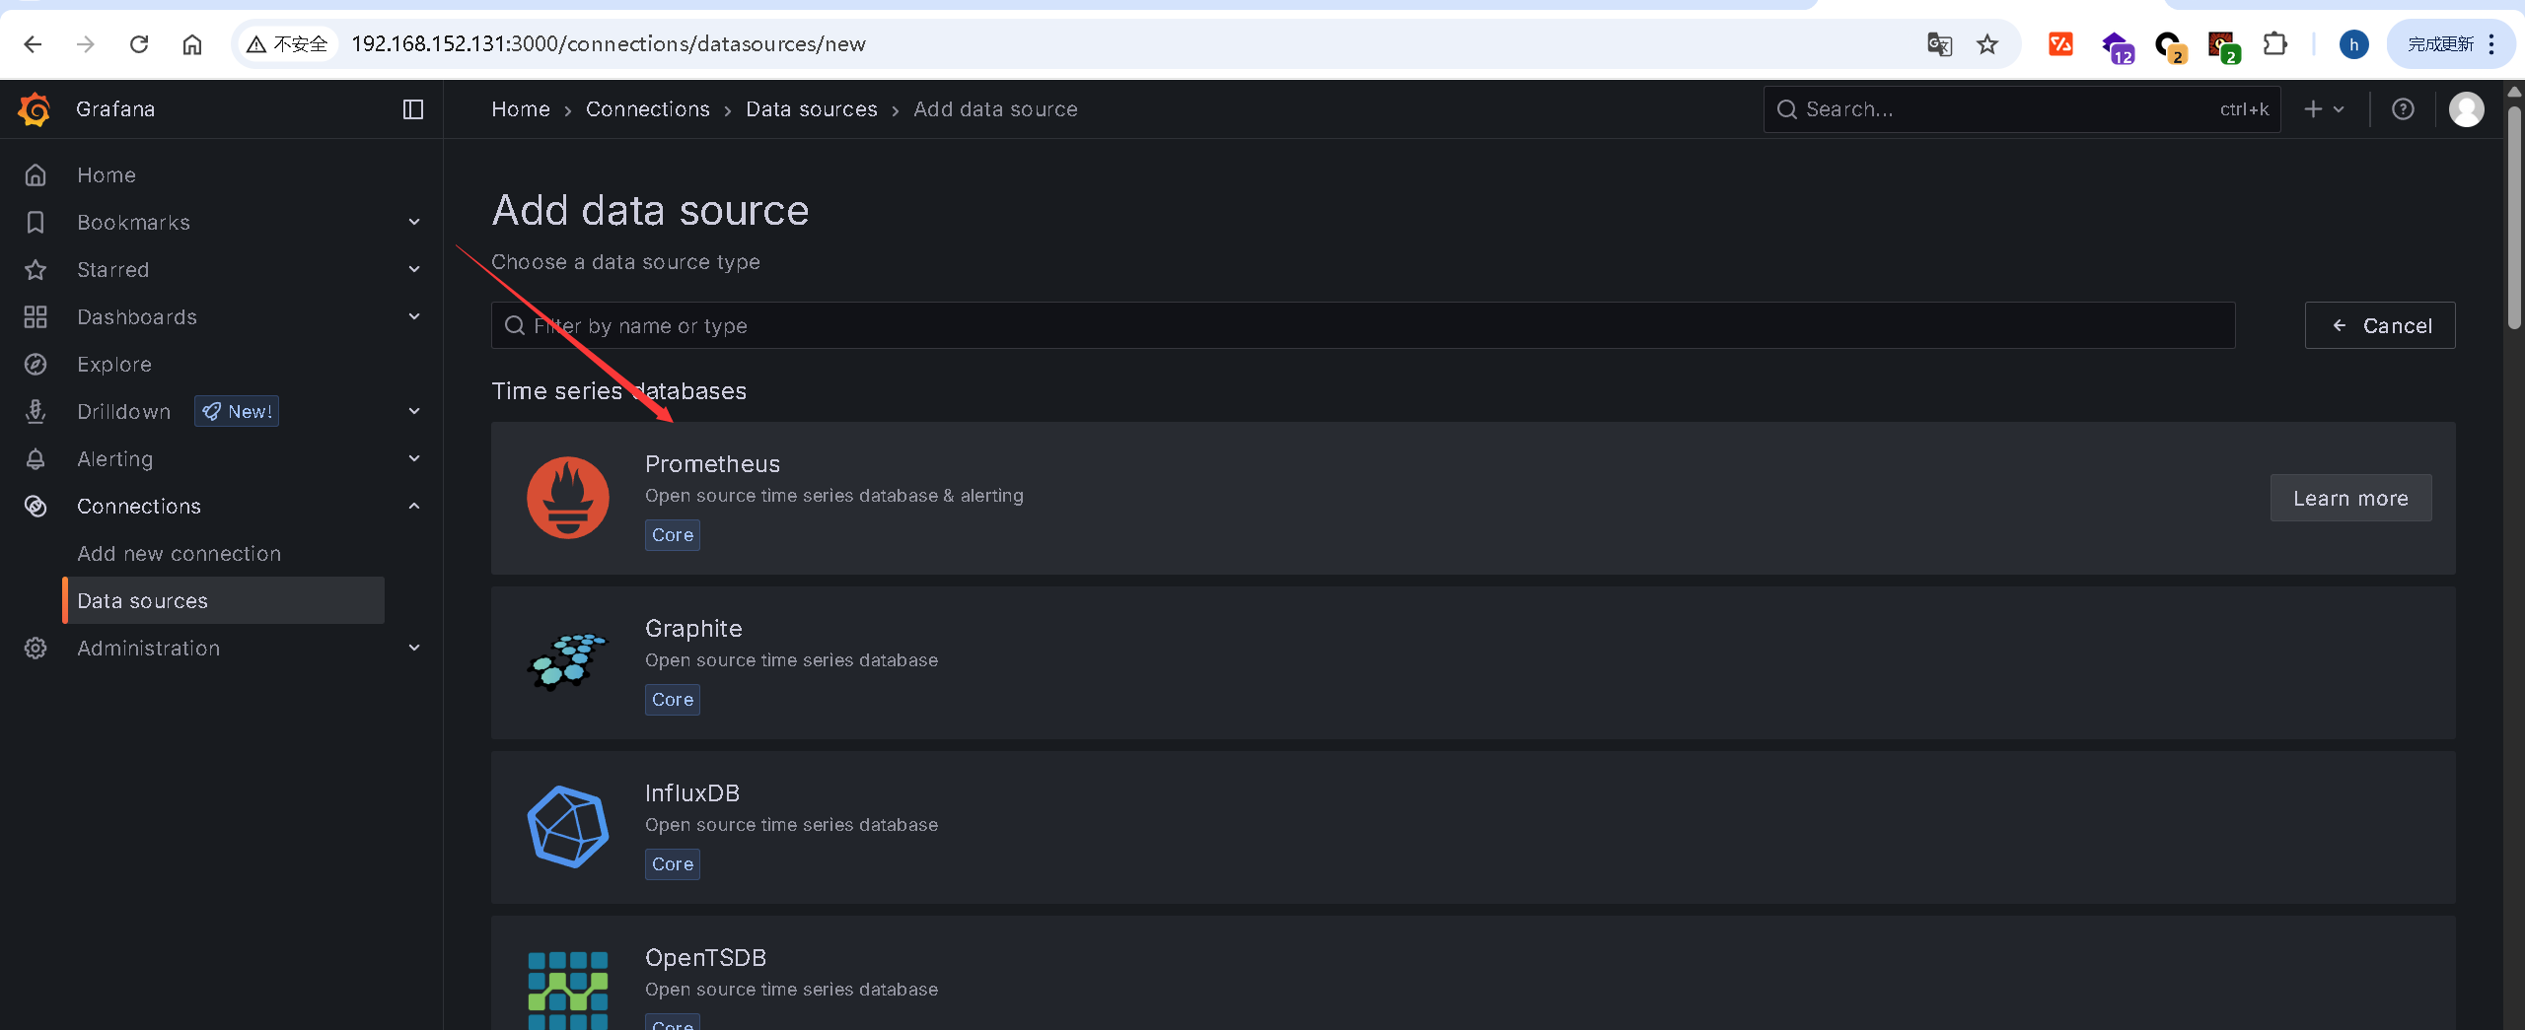Collapse the Connections section chevron
This screenshot has width=2525, height=1030.
coord(414,506)
